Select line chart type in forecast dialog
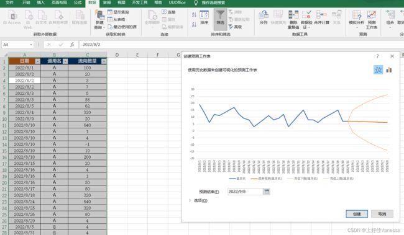This screenshot has height=235, width=404. (379, 70)
